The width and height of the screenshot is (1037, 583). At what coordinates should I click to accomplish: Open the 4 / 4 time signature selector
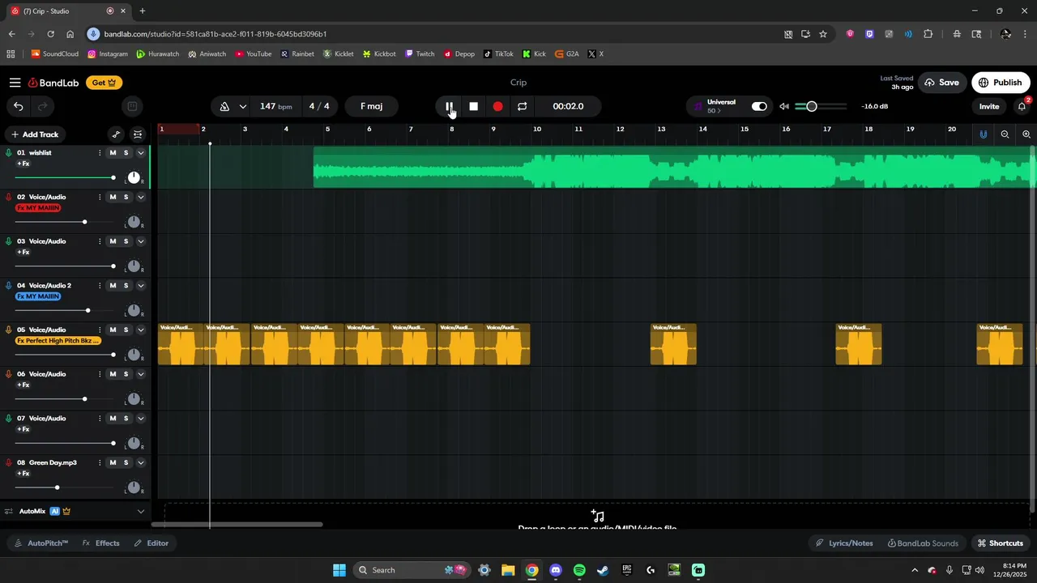tap(319, 106)
